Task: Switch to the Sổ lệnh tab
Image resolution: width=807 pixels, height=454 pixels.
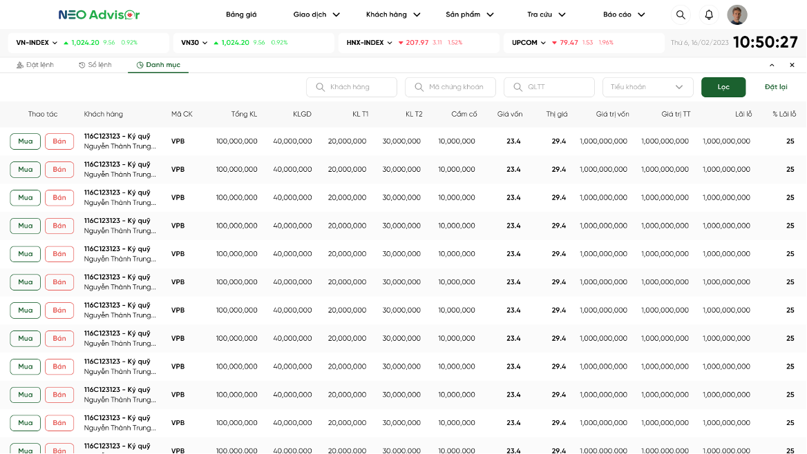Action: pos(95,65)
